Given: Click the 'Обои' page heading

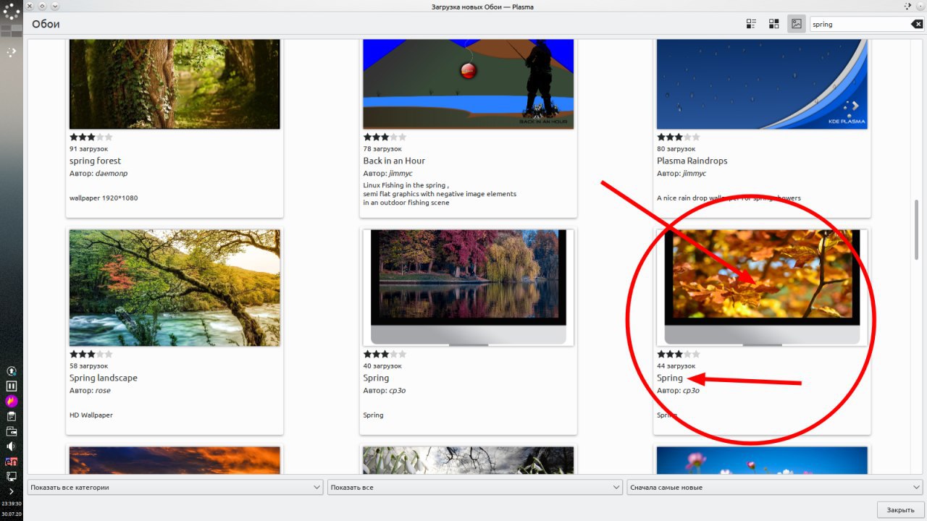Looking at the screenshot, I should [46, 24].
